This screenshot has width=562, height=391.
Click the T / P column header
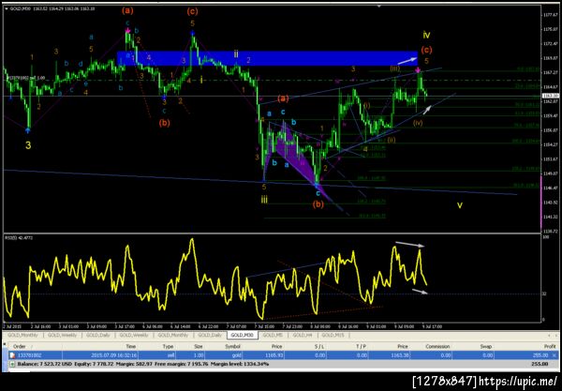coord(362,346)
